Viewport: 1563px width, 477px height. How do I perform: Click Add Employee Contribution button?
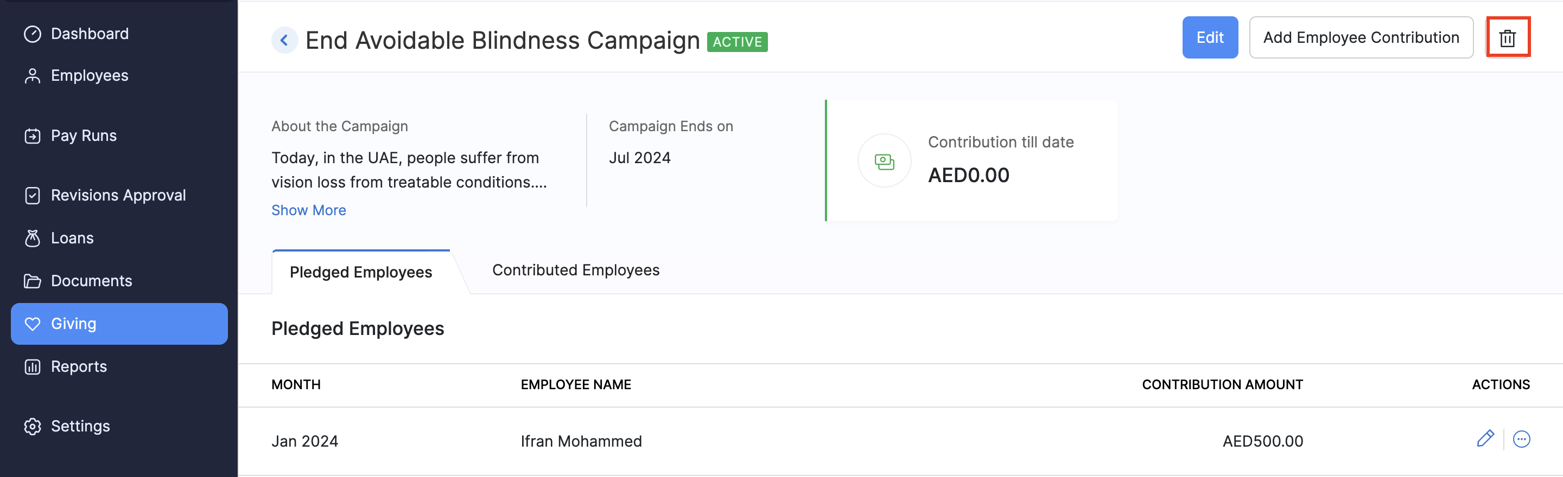[1361, 37]
